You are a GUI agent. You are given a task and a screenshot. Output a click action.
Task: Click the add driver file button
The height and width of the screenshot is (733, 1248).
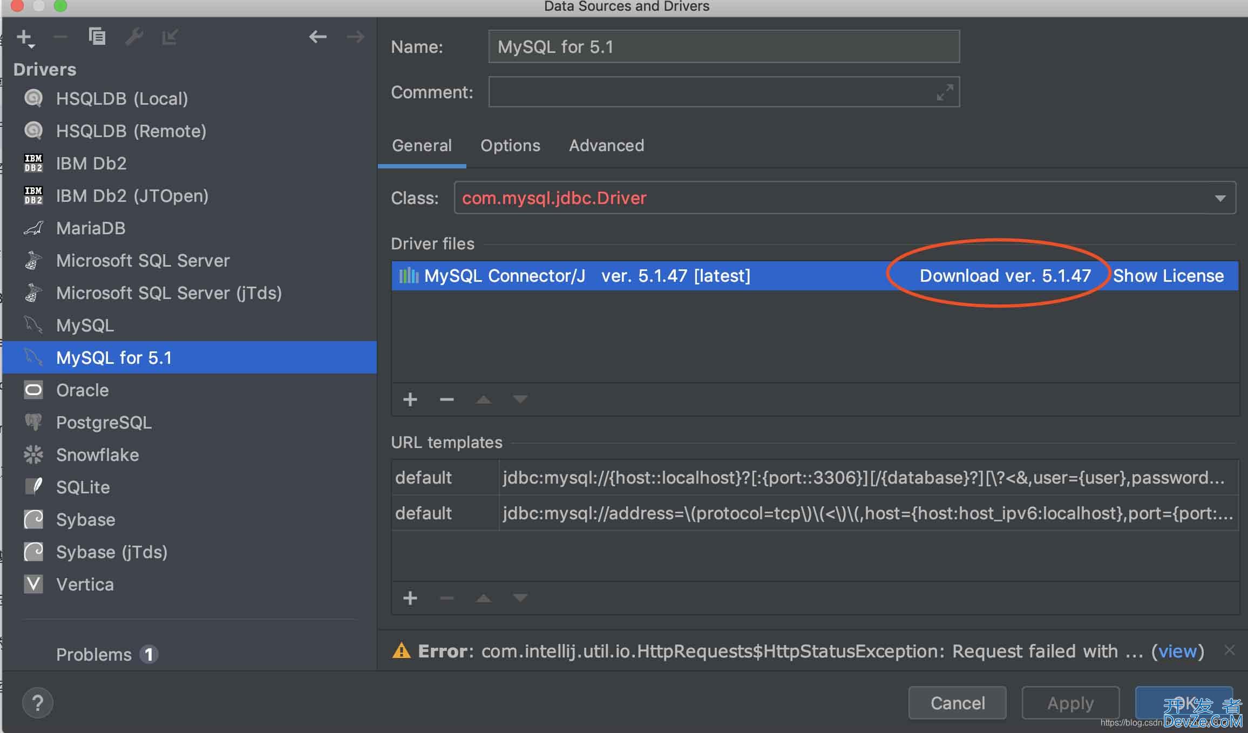(410, 399)
